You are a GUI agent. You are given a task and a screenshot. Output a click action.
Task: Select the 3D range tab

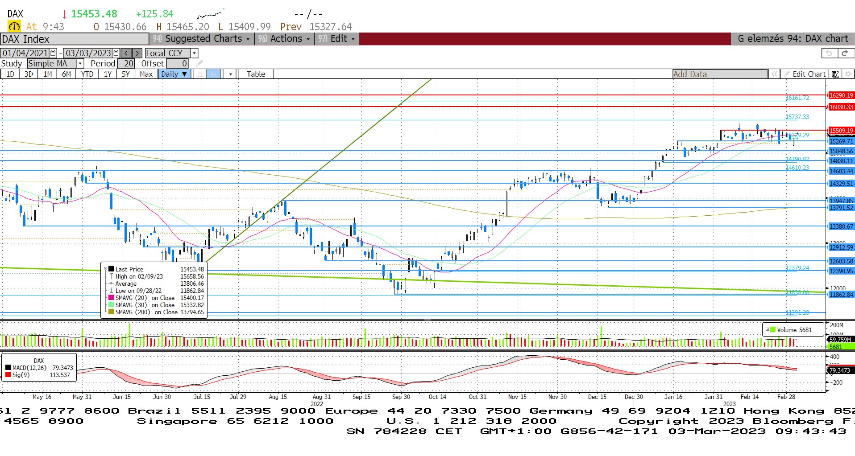pos(29,74)
